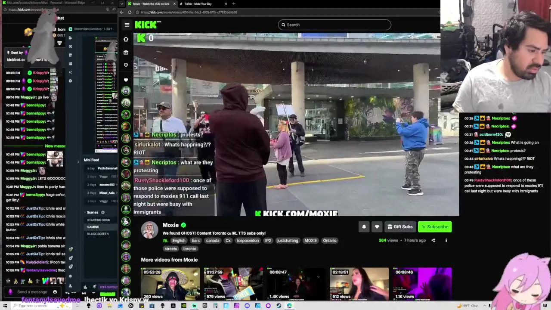
Task: Select the canada tag
Action: point(213,241)
